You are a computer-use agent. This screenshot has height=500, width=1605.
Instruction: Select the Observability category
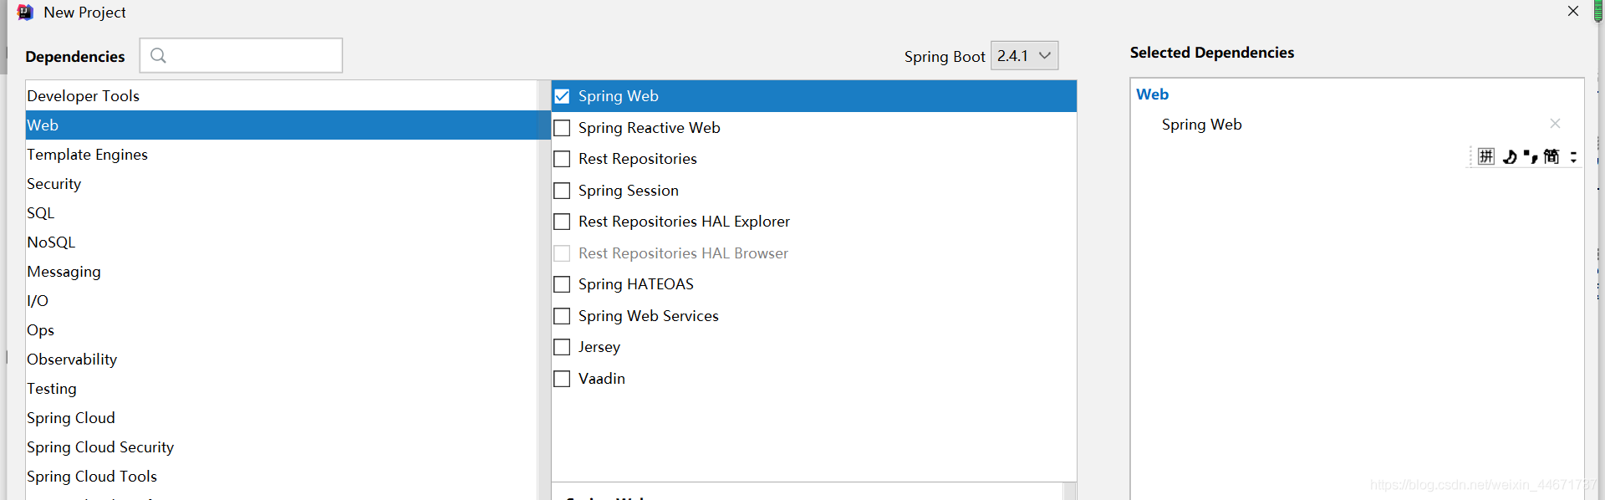[x=282, y=359]
